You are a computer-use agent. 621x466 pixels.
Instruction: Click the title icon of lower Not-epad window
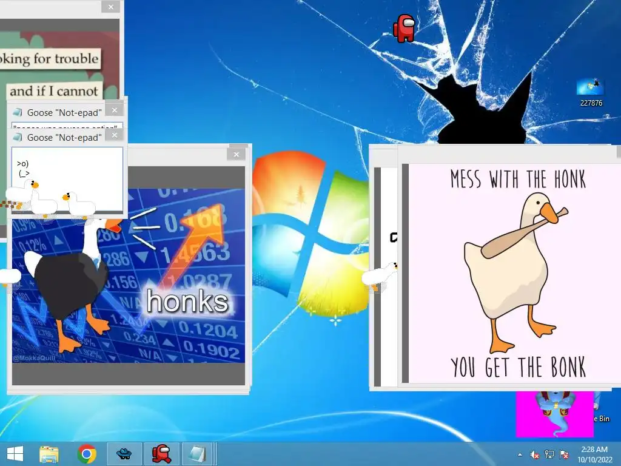(x=18, y=137)
